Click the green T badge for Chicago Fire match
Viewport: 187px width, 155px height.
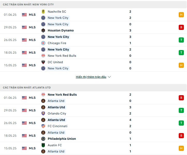click(181, 40)
